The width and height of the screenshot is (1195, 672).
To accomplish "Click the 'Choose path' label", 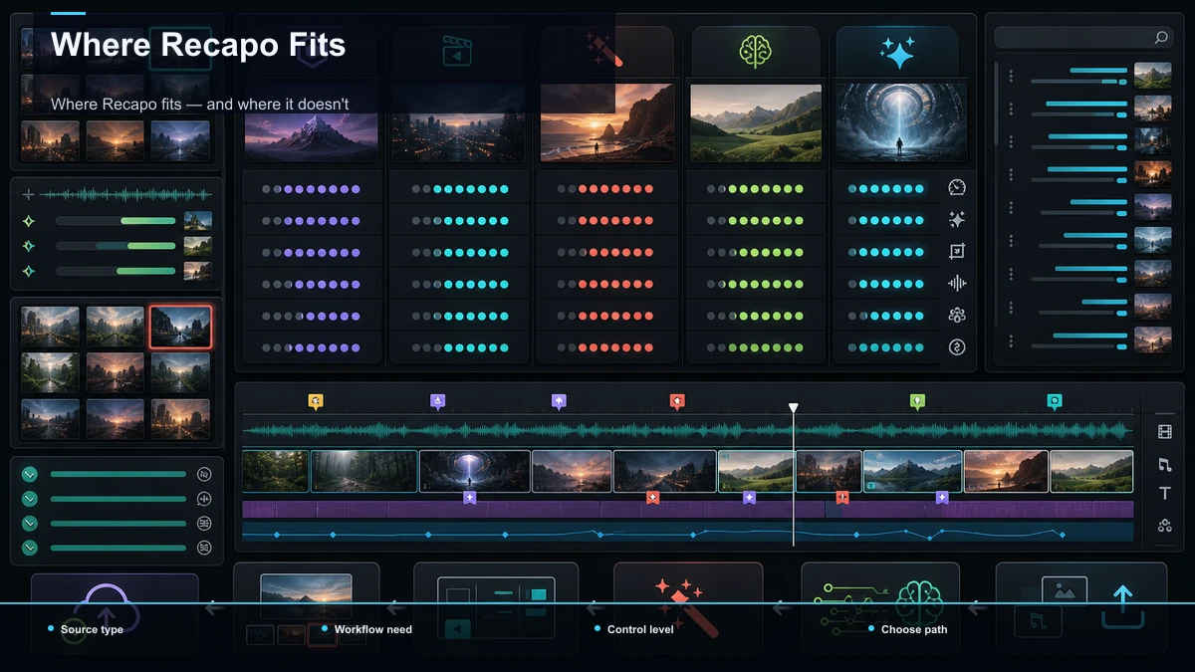I will click(914, 629).
